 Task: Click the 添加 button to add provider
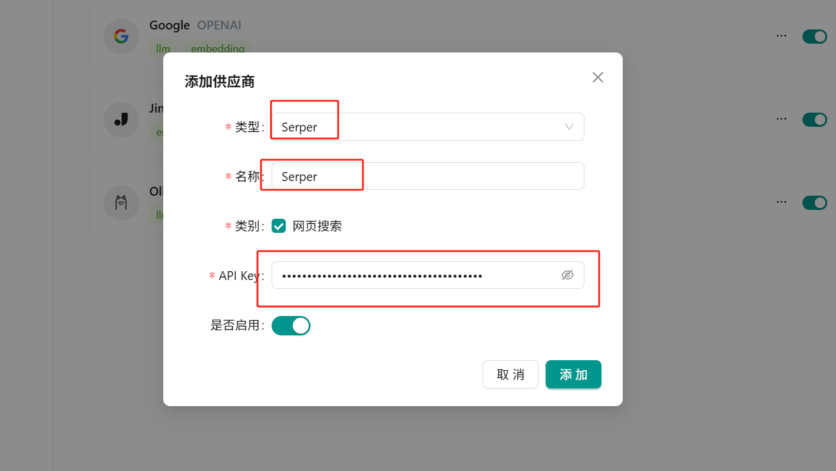coord(573,375)
